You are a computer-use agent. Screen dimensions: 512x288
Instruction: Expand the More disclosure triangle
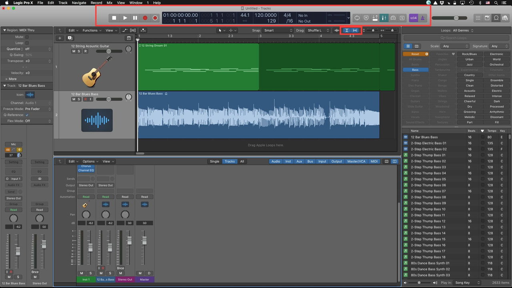point(6,79)
